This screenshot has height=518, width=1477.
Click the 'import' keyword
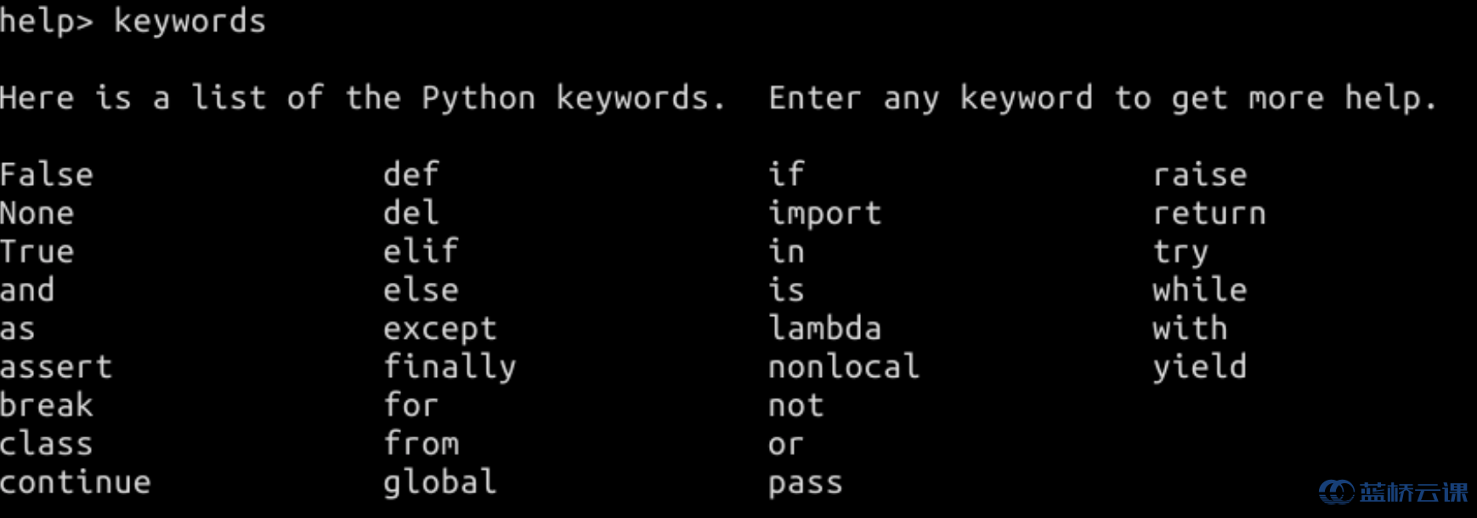(825, 214)
